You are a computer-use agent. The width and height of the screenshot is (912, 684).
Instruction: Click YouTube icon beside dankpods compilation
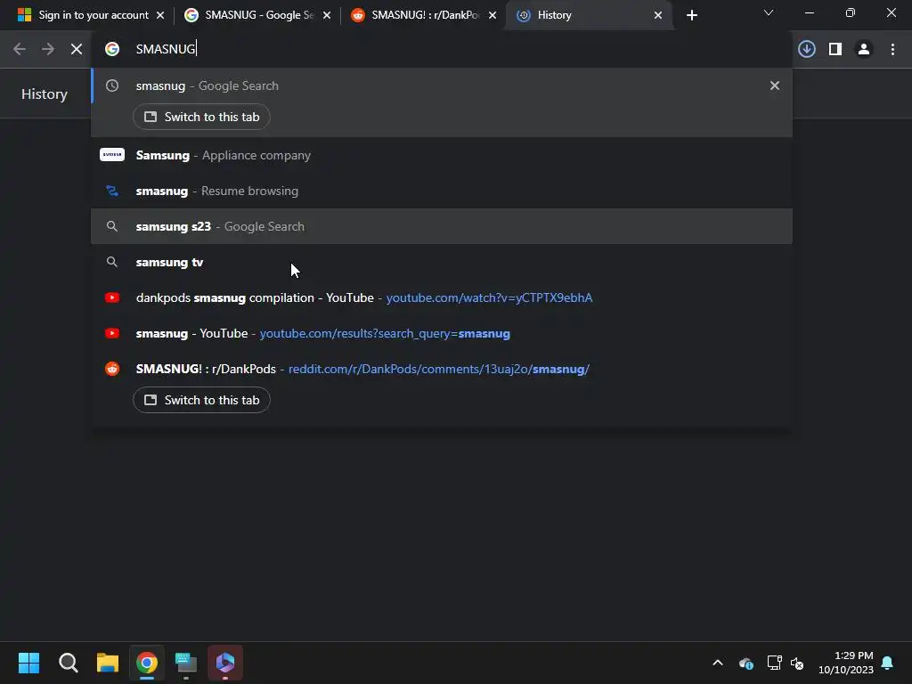click(x=112, y=297)
